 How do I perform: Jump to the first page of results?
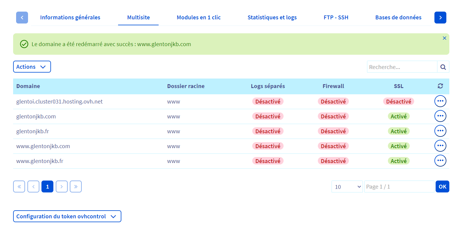click(19, 186)
